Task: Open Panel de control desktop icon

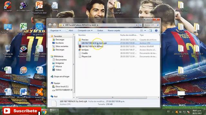Action: pyautogui.click(x=8, y=28)
